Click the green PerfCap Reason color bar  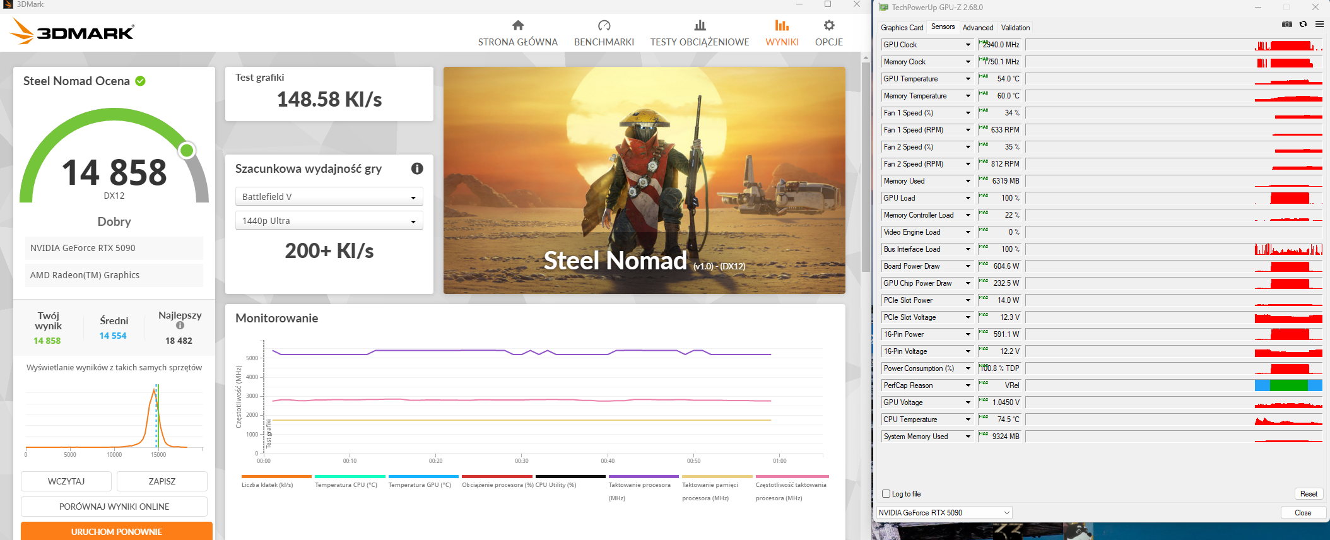pyautogui.click(x=1288, y=385)
